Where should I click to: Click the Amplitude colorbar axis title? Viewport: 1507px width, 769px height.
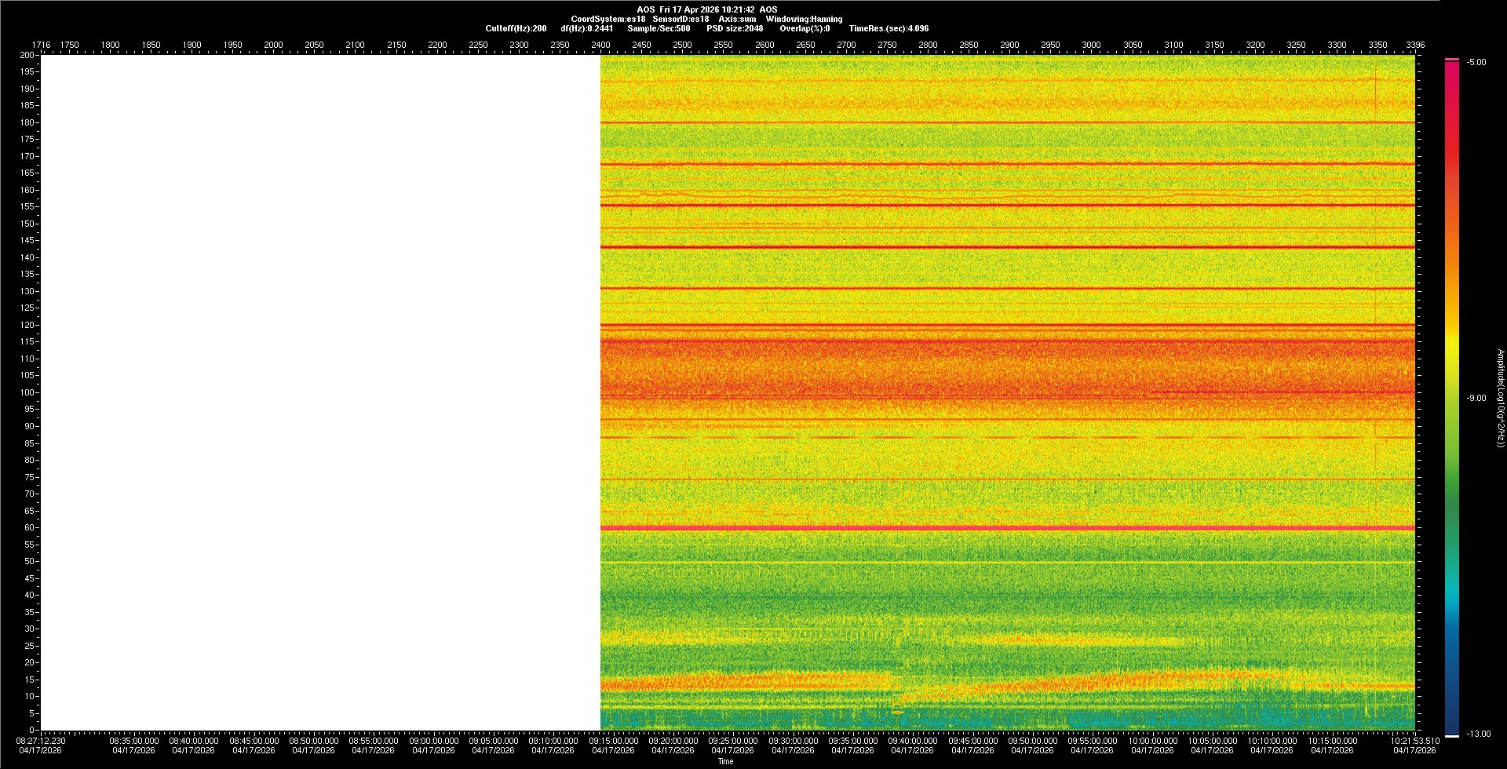pos(1500,398)
